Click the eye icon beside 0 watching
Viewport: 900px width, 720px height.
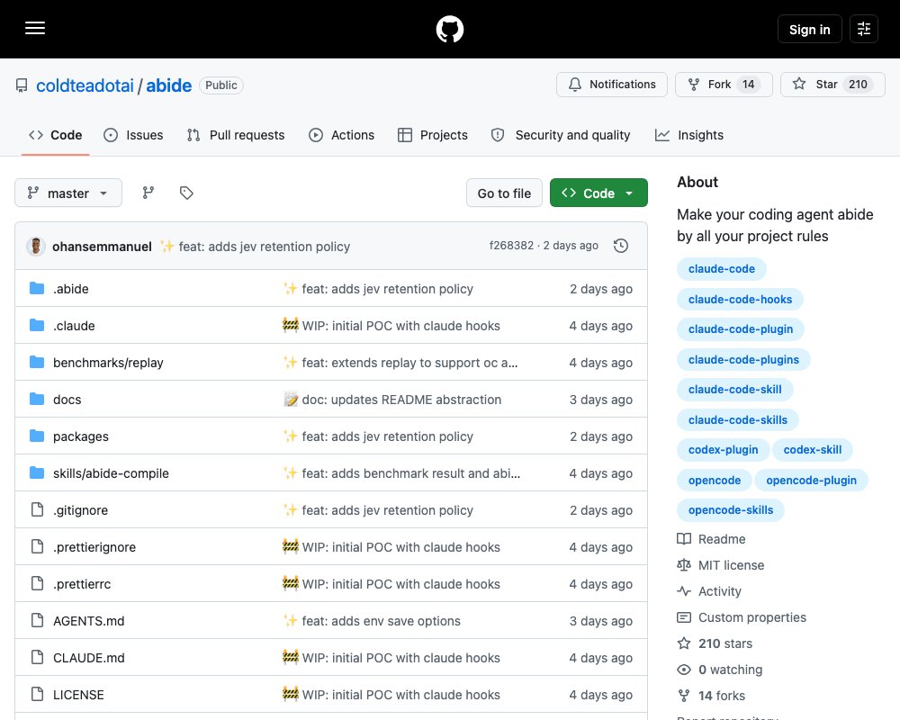click(x=684, y=670)
